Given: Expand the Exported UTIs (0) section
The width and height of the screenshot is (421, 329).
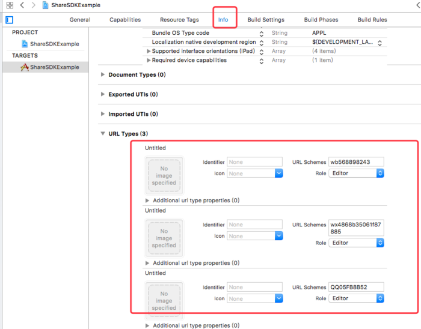Looking at the screenshot, I should (103, 94).
